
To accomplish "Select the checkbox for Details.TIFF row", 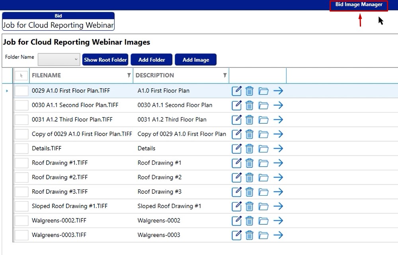I will tap(21, 149).
